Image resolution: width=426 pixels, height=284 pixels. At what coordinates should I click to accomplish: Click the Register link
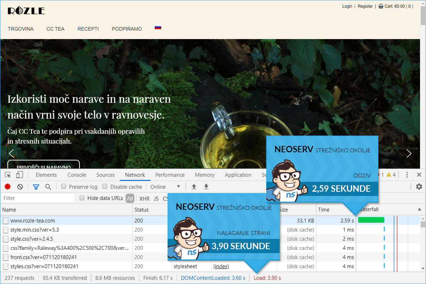pyautogui.click(x=365, y=6)
